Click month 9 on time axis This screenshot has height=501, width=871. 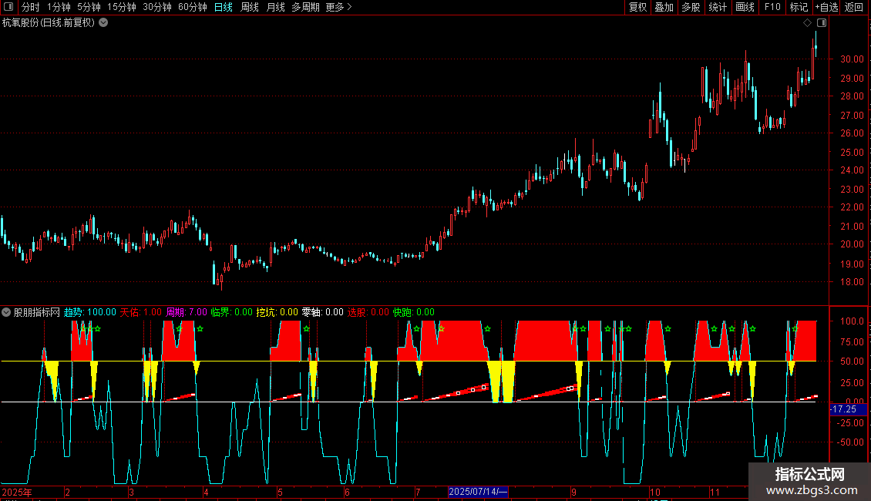click(x=573, y=492)
